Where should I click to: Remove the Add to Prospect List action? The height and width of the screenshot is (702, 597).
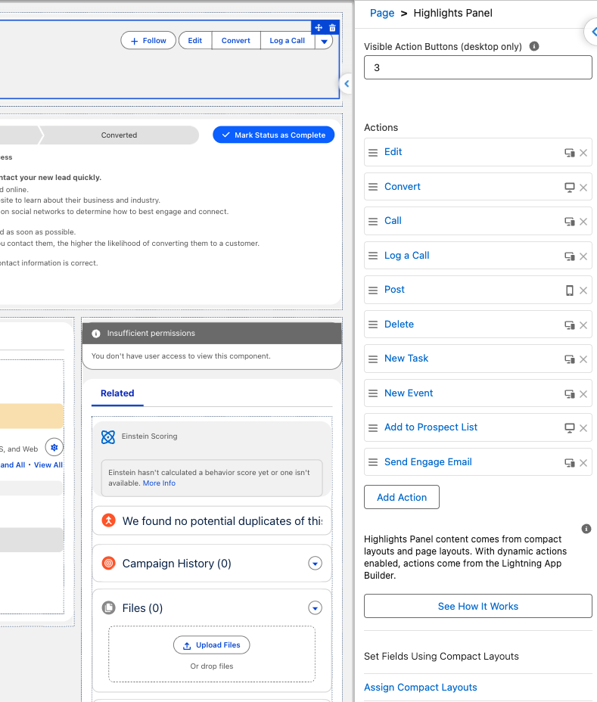tap(583, 428)
